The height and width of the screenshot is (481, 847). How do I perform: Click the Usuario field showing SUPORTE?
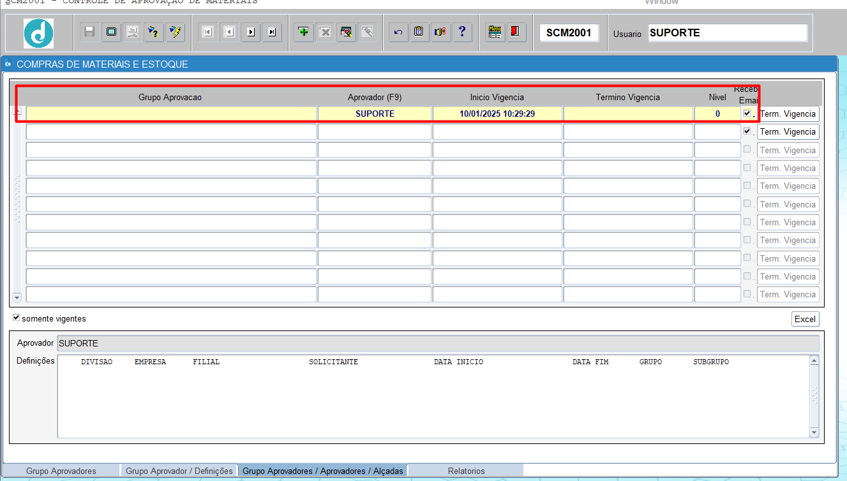pos(728,33)
